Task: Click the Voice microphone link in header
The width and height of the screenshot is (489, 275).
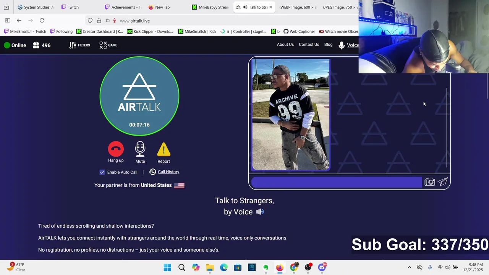Action: 348,45
